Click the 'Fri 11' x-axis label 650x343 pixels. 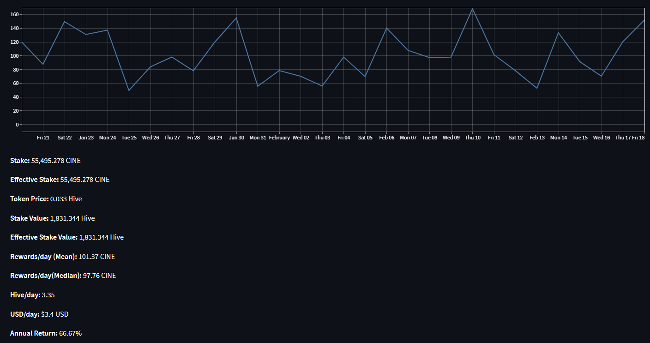pos(494,138)
